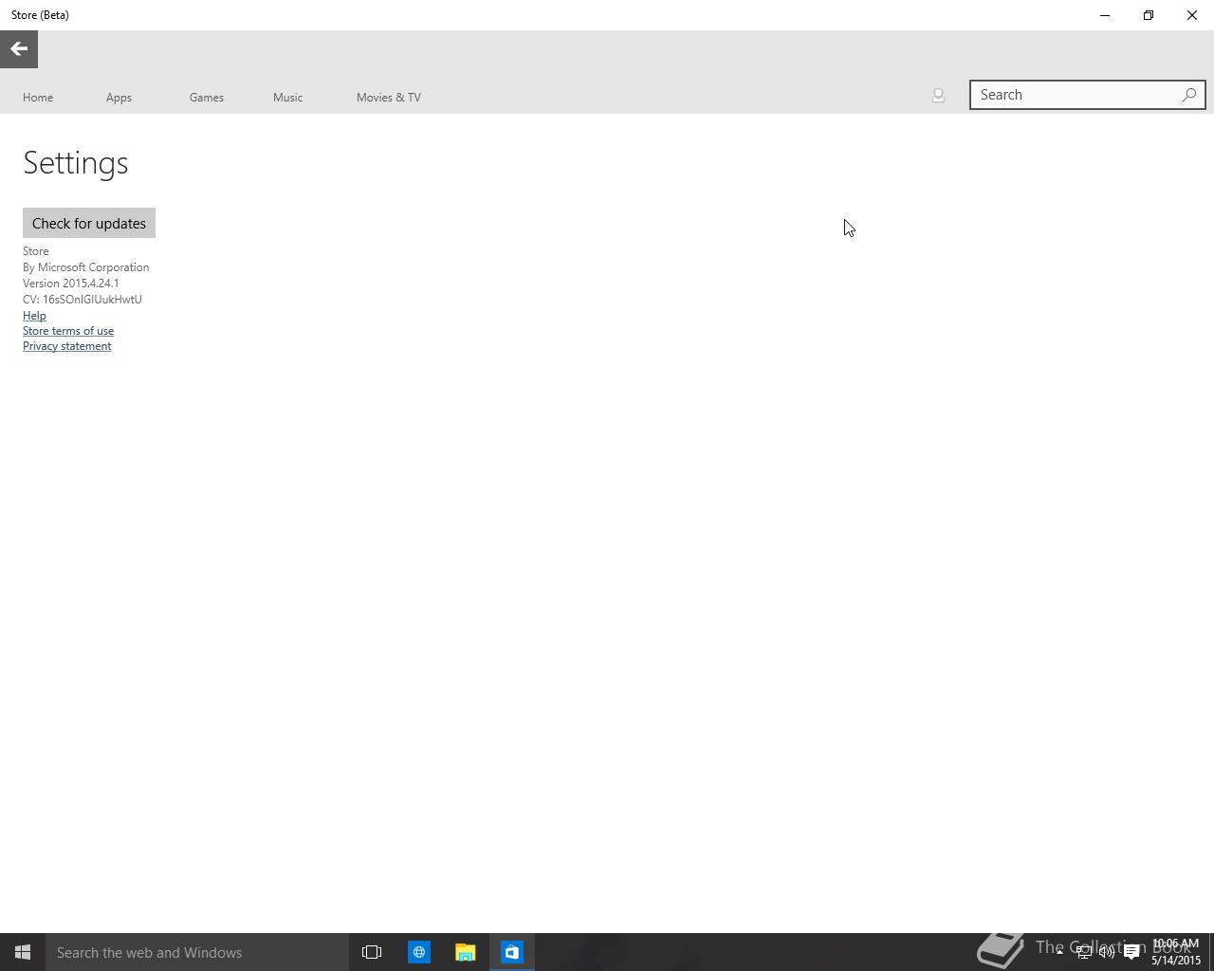Select the By Microsoft Corporation text

click(85, 267)
